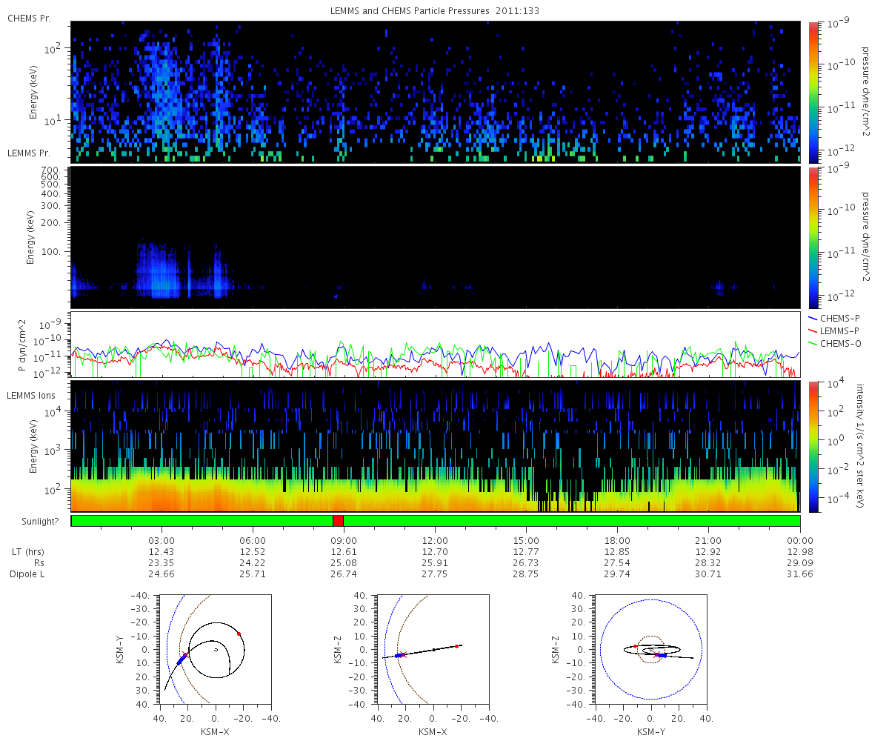Click the top CHEMS pressure color bar
Screen dimensions: 889x741
tap(813, 91)
